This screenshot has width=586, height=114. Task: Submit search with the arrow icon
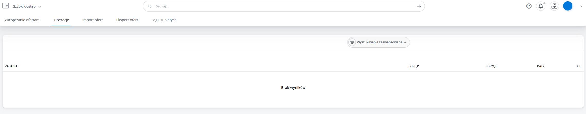point(419,6)
